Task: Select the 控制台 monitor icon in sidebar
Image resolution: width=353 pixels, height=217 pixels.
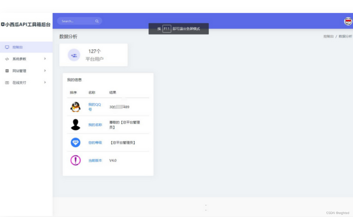Action: (x=7, y=47)
